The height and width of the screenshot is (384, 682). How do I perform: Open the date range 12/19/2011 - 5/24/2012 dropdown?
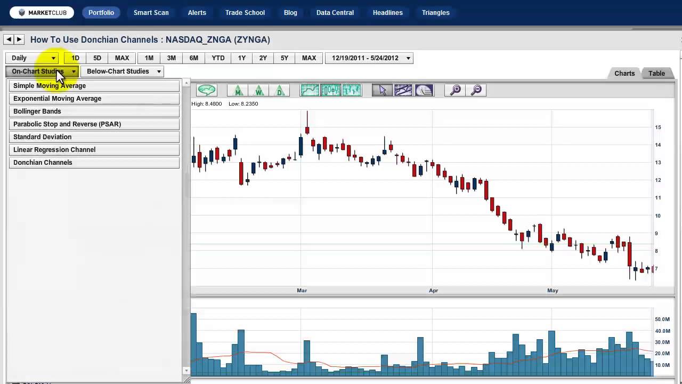(x=369, y=58)
